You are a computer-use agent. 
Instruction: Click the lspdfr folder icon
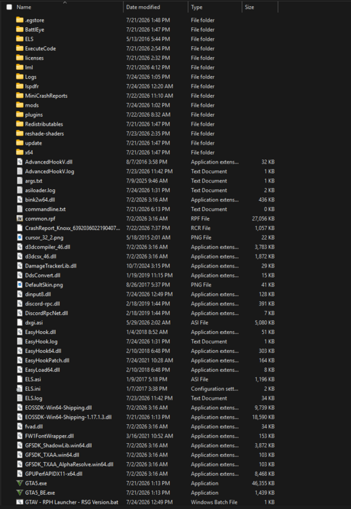click(20, 86)
